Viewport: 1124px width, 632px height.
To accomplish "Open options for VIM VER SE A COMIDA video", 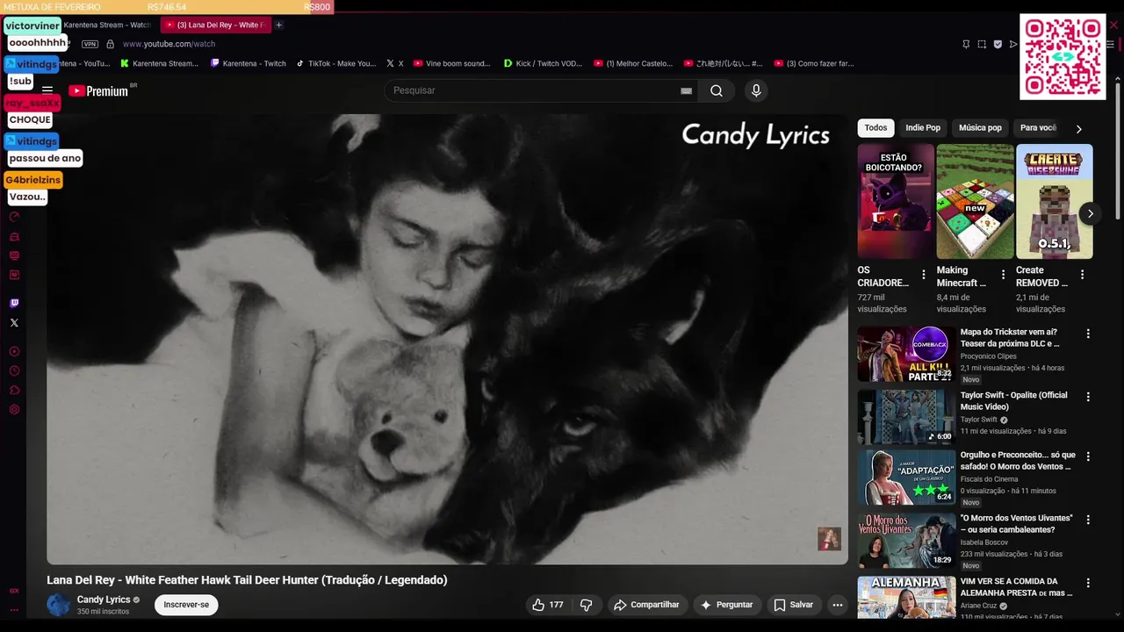I will coord(1088,583).
